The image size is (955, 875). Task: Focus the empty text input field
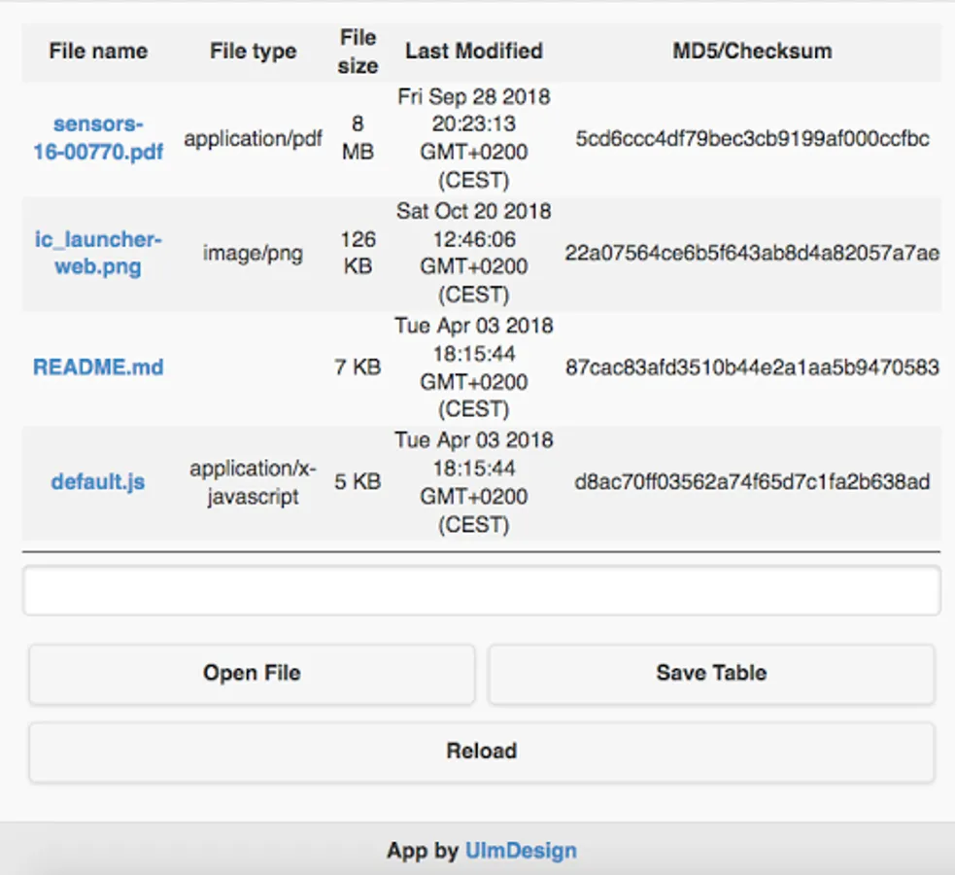click(x=481, y=591)
